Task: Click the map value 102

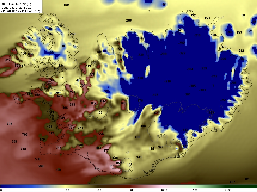Action: [x=100, y=113]
